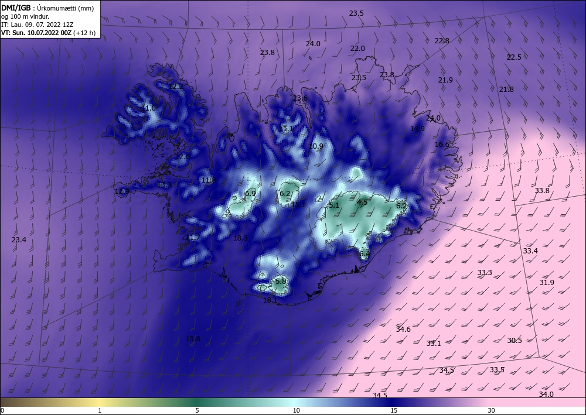
Task: Click the 33.8 value on the map
Action: (542, 191)
